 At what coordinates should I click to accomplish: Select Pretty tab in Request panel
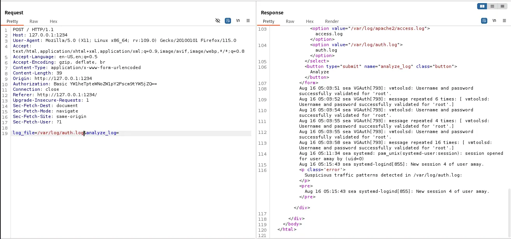(12, 21)
